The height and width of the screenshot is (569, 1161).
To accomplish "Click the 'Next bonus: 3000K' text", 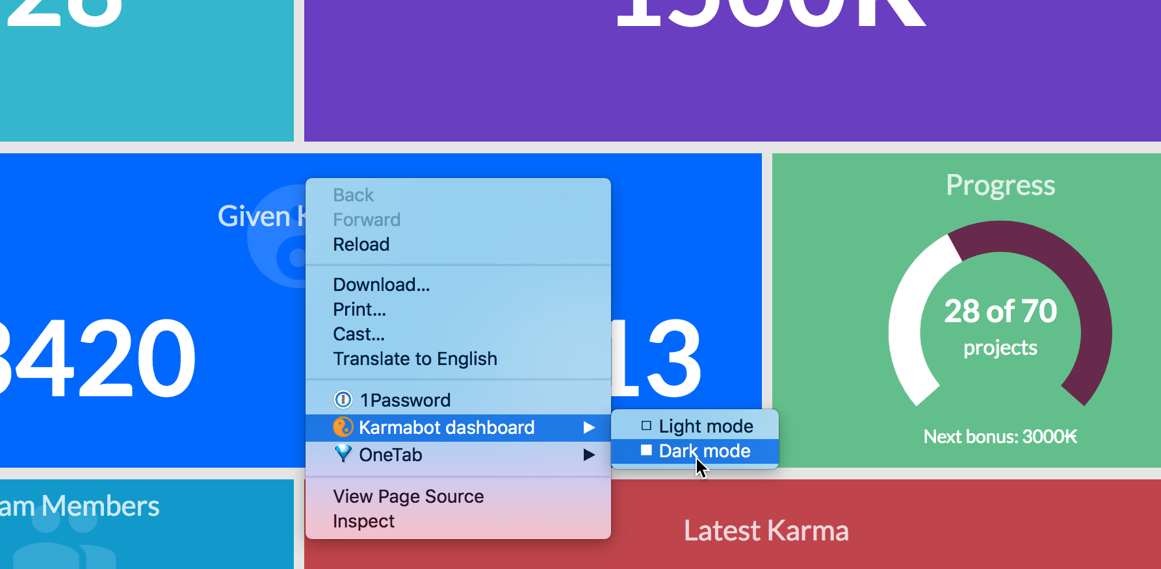I will coord(1000,436).
